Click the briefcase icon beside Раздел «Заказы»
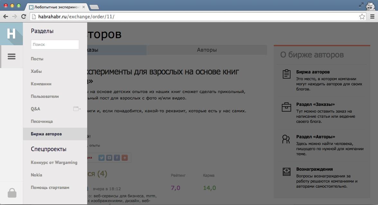 point(286,106)
